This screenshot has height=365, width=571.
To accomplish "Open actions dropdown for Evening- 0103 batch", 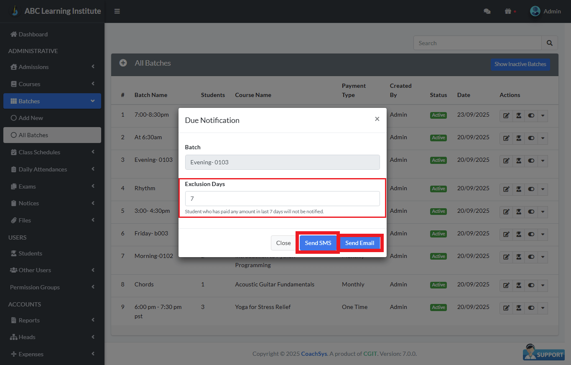I will coord(543,161).
